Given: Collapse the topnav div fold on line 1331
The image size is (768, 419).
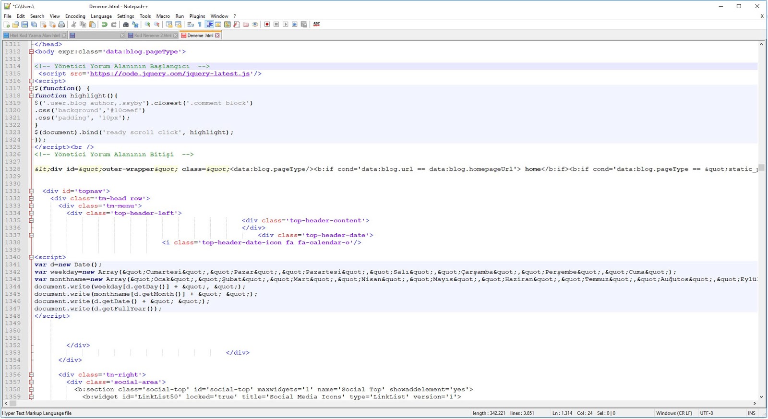Looking at the screenshot, I should pyautogui.click(x=31, y=191).
